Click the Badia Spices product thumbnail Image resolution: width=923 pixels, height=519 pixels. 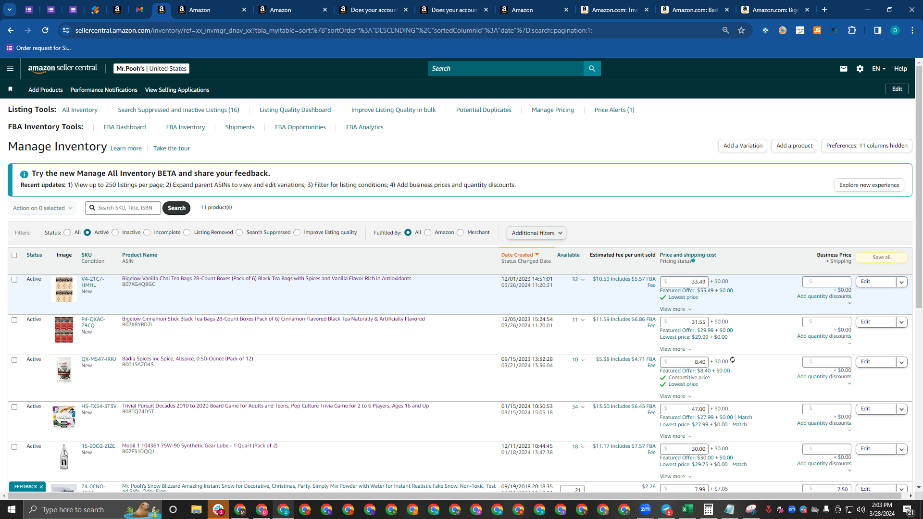pyautogui.click(x=64, y=370)
